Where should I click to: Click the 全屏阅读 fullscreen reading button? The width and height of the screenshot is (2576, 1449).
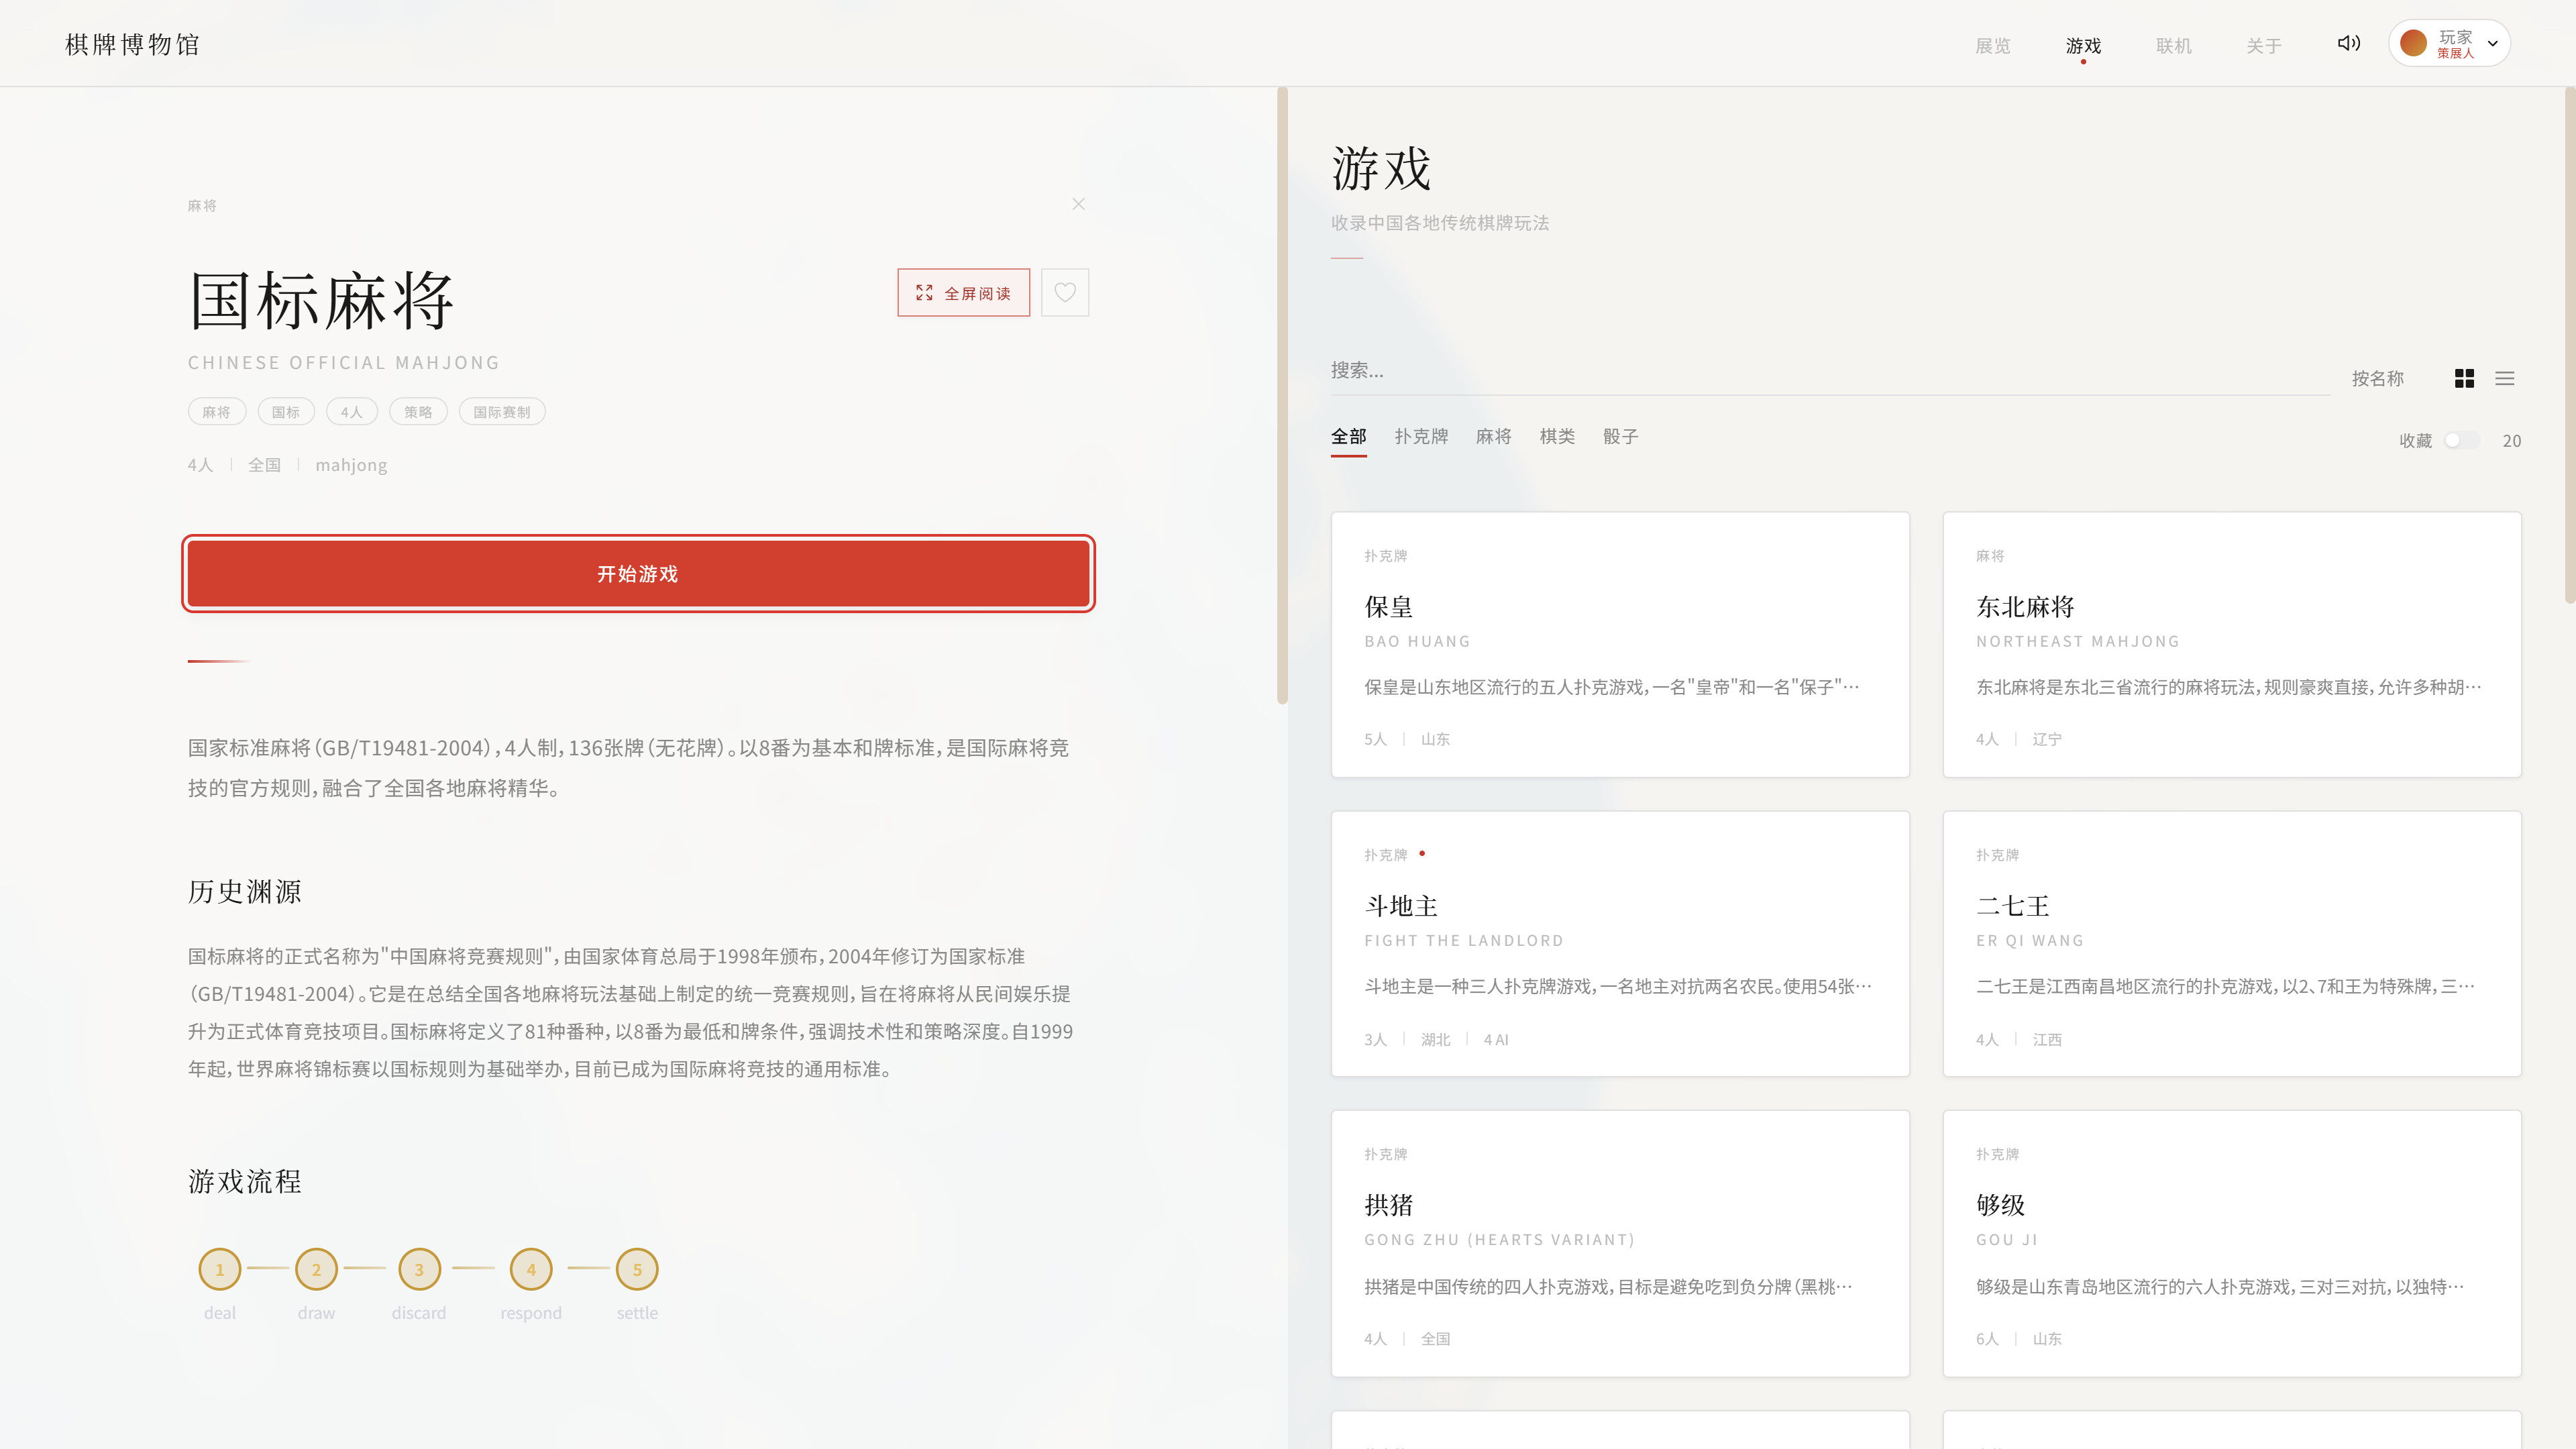tap(963, 293)
